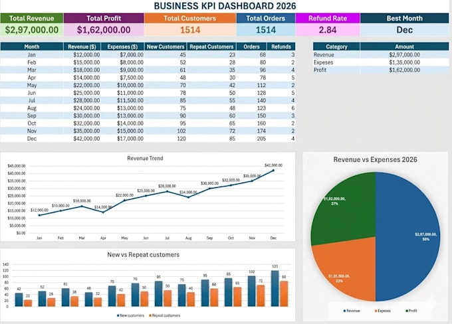Click the $1,35,000.00 amount cell in summary table

[x=404, y=62]
